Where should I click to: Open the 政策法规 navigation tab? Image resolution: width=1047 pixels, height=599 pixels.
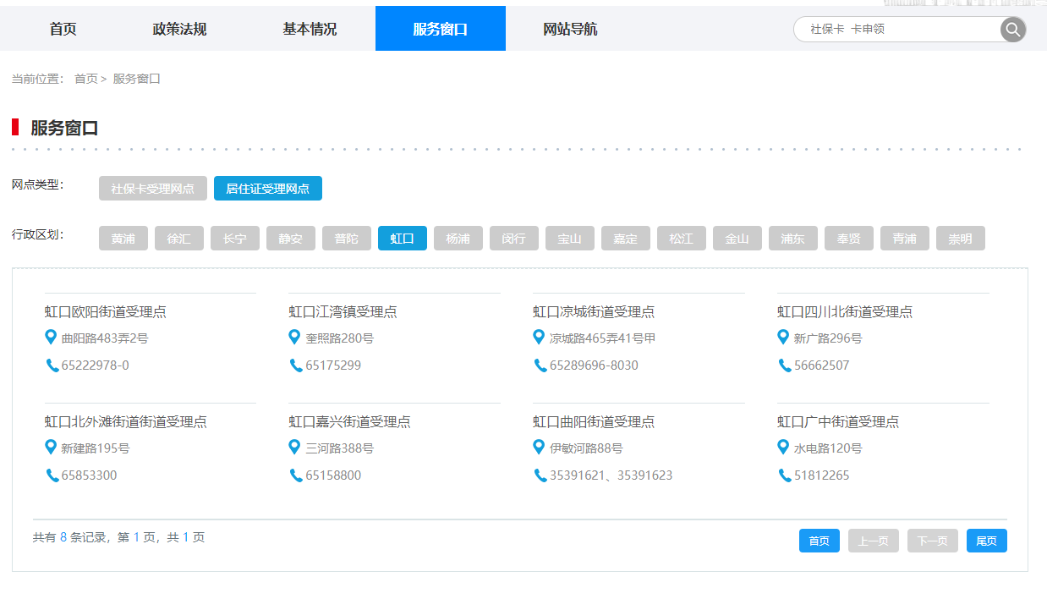point(179,29)
